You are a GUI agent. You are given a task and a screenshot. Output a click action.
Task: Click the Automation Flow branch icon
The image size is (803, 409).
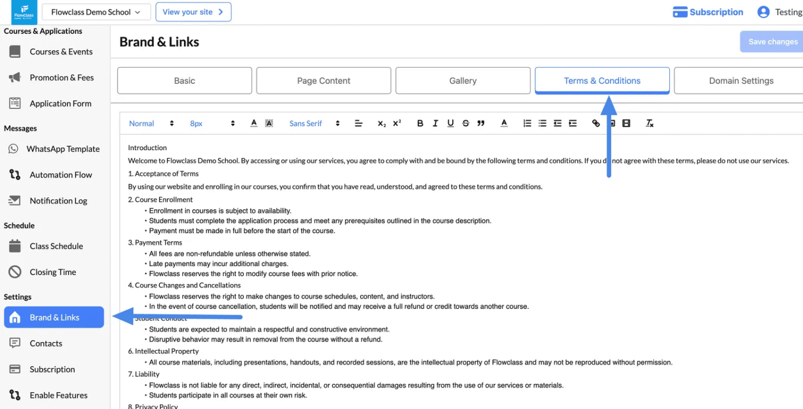(15, 175)
